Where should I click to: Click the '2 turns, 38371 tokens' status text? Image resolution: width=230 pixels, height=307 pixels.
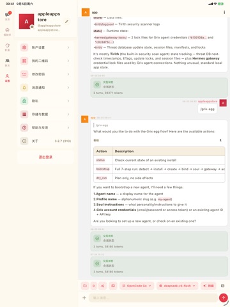[108, 93]
